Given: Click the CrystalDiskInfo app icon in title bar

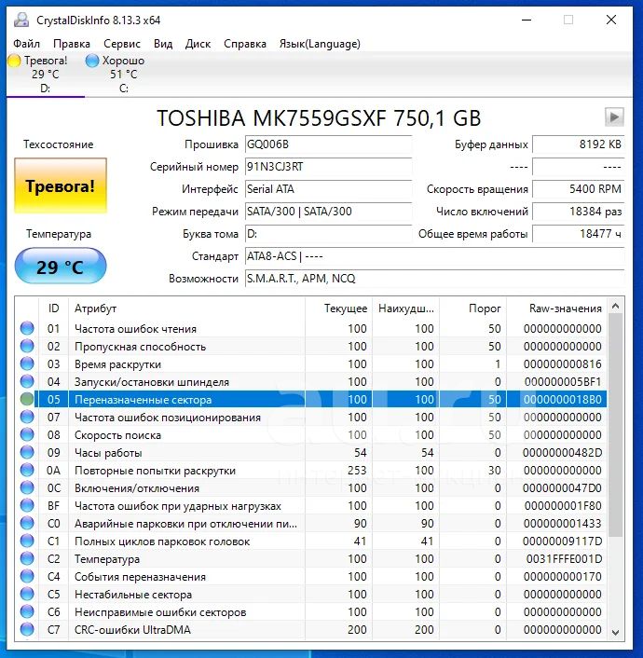Looking at the screenshot, I should click(x=21, y=20).
